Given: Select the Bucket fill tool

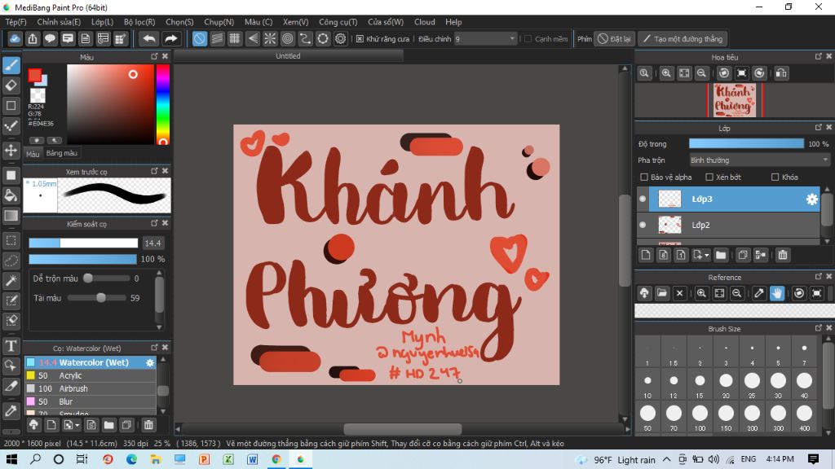Looking at the screenshot, I should click(x=11, y=195).
